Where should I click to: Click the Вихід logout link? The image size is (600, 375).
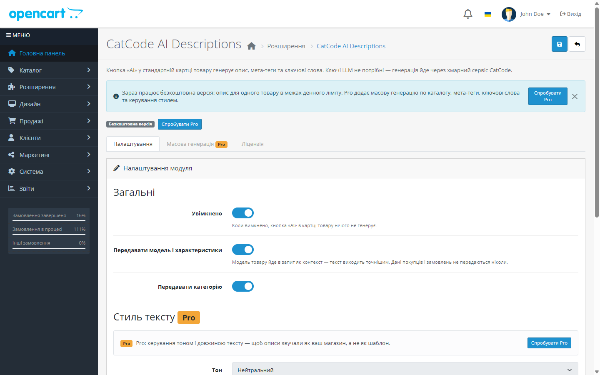(570, 14)
